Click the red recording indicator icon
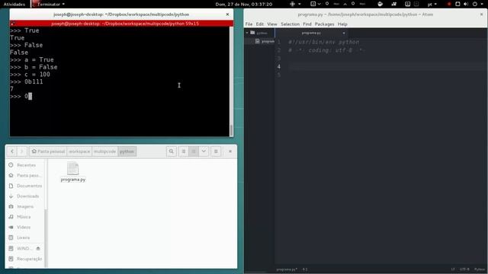The height and width of the screenshot is (274, 488). tap(449, 4)
